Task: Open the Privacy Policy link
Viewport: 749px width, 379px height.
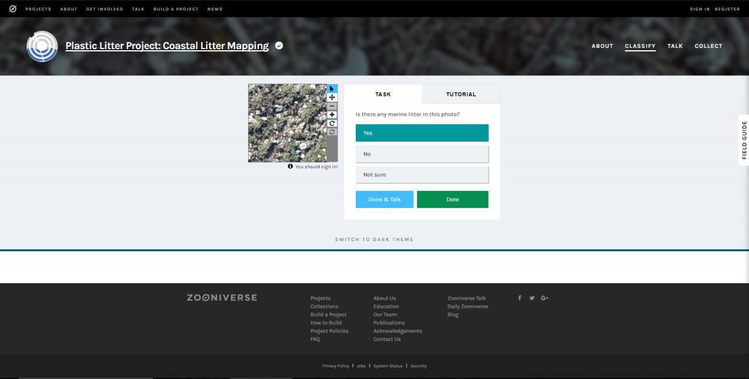Action: (x=335, y=366)
